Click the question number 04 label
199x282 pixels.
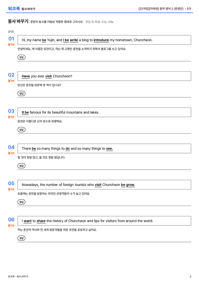pos(11,147)
